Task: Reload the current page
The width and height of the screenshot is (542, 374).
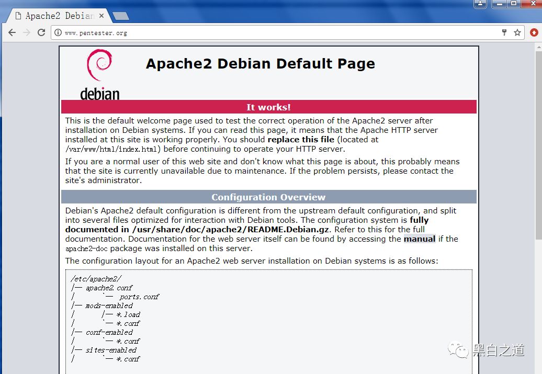Action: click(x=41, y=32)
